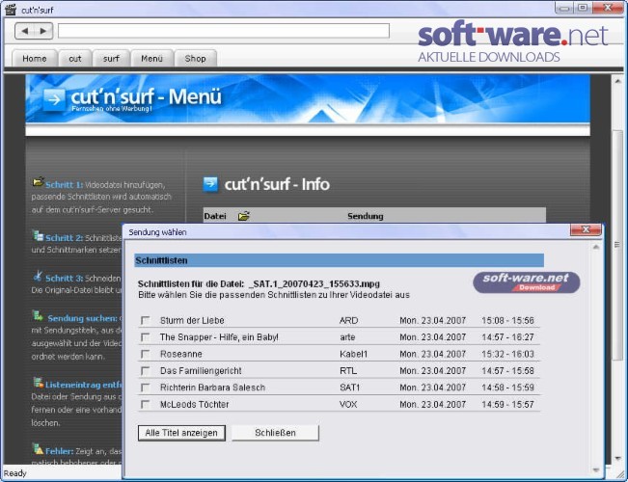Check the Richterin Barbara Salesch checkbox
628x482 pixels.
pos(145,388)
